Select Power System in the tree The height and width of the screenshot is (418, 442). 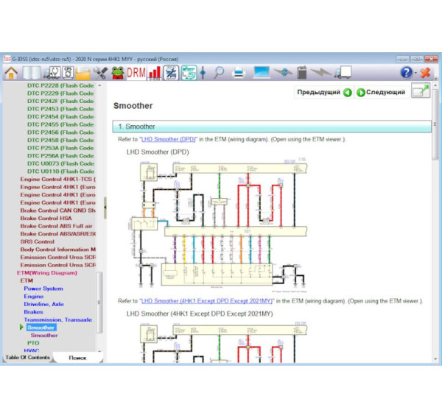[43, 288]
